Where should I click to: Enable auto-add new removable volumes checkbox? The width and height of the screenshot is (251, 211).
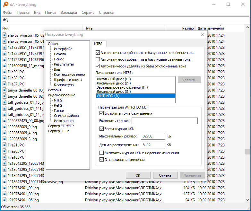[98, 59]
